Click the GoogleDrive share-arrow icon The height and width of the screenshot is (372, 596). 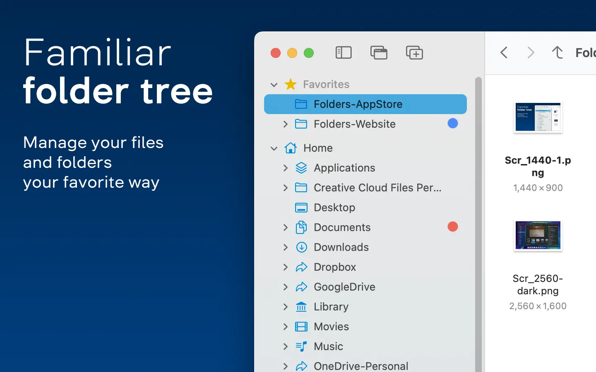click(301, 287)
